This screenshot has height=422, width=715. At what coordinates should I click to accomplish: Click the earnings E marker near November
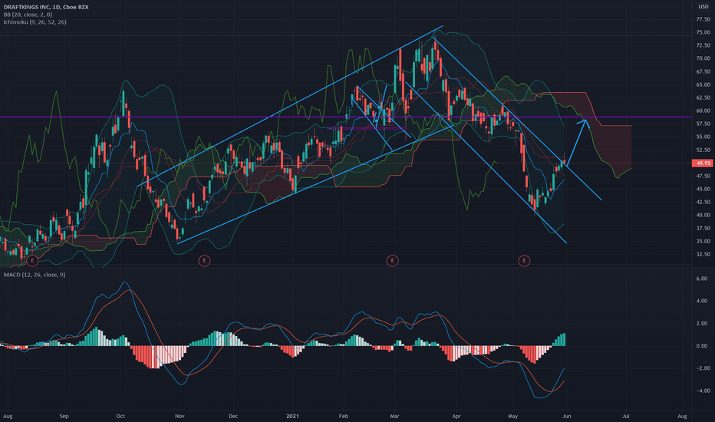coord(204,261)
